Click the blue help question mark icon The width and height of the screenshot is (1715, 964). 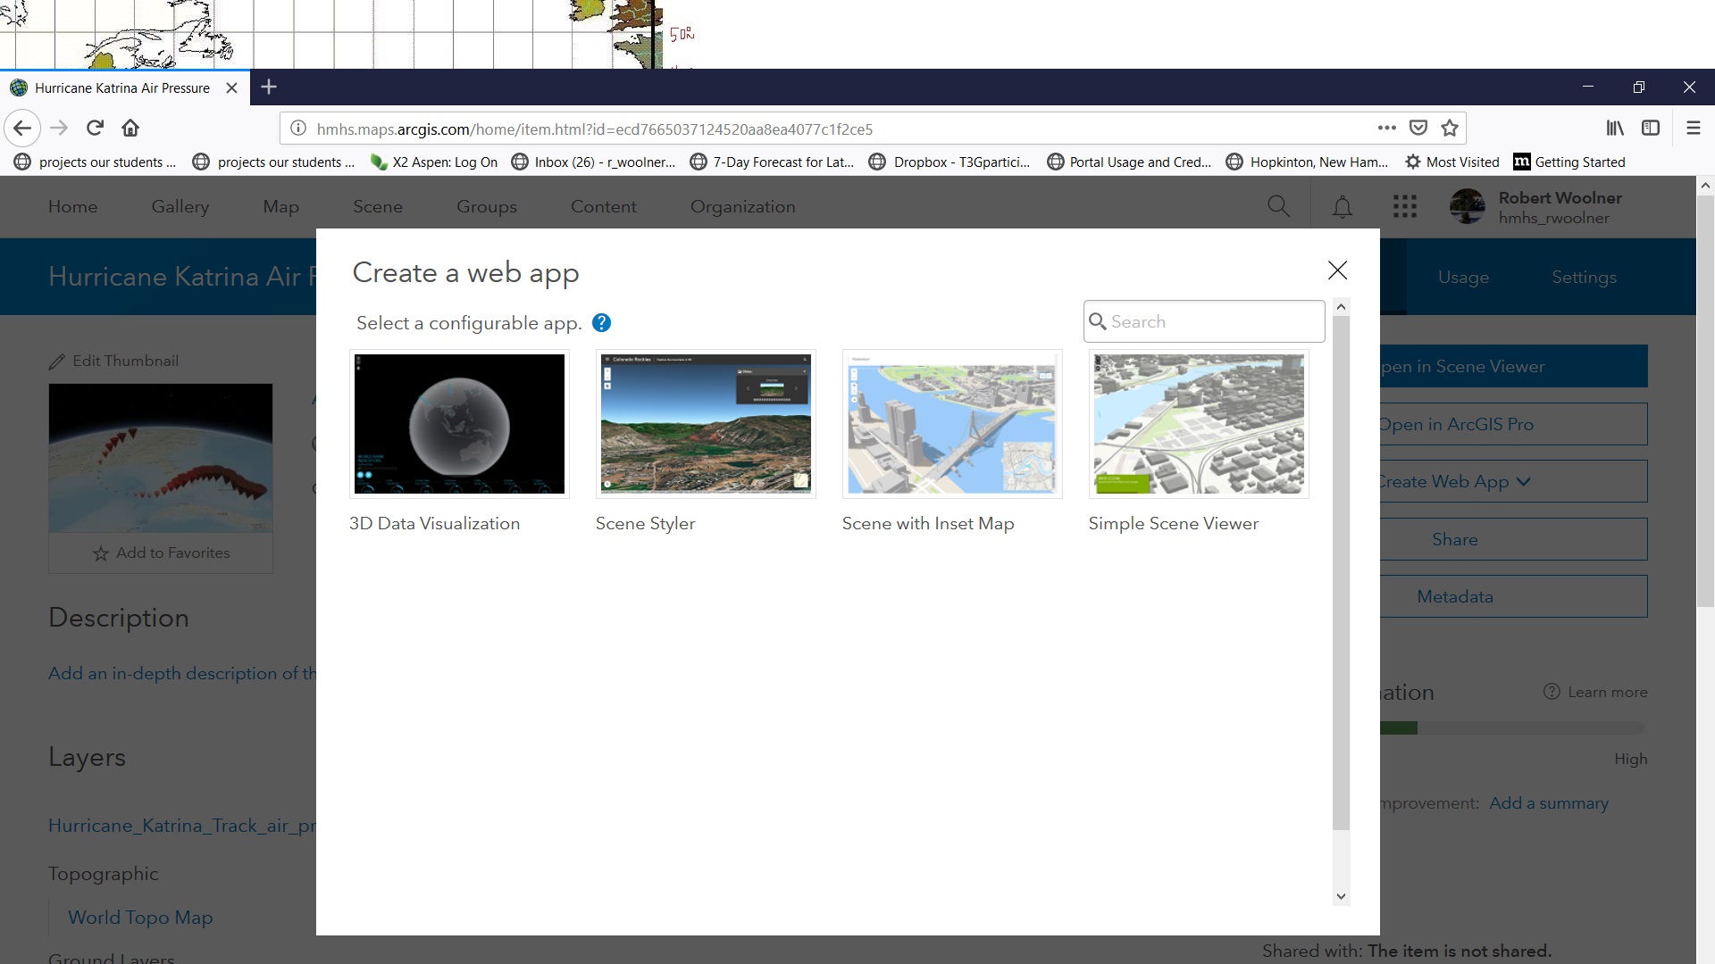tap(601, 323)
